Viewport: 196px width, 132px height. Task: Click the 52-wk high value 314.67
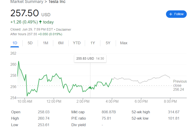click(174, 112)
